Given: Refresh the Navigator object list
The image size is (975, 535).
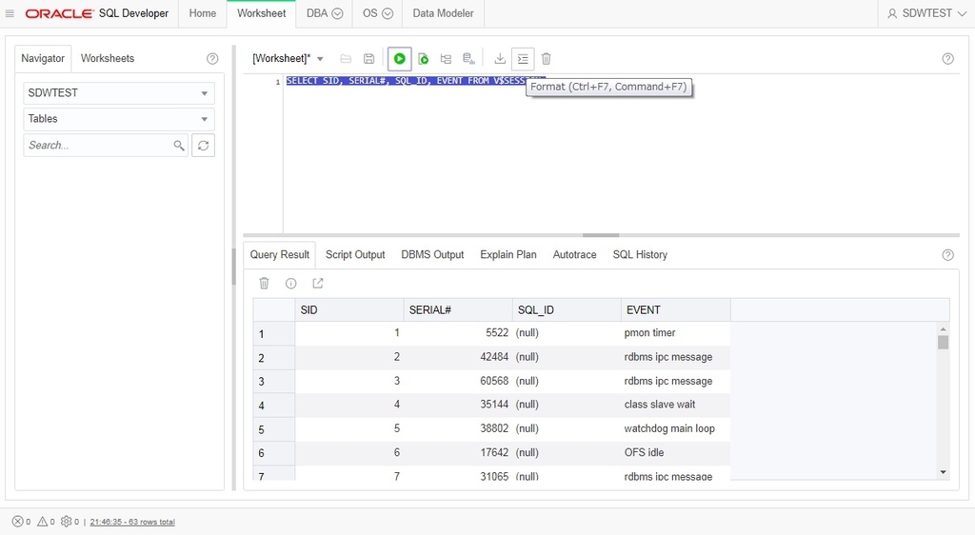Looking at the screenshot, I should (204, 146).
